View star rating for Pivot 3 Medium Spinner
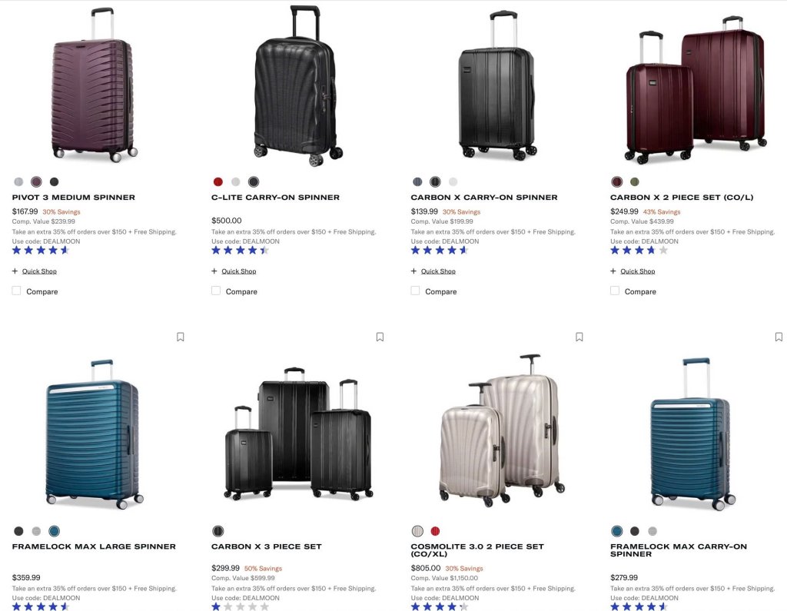The image size is (787, 611). pyautogui.click(x=41, y=251)
